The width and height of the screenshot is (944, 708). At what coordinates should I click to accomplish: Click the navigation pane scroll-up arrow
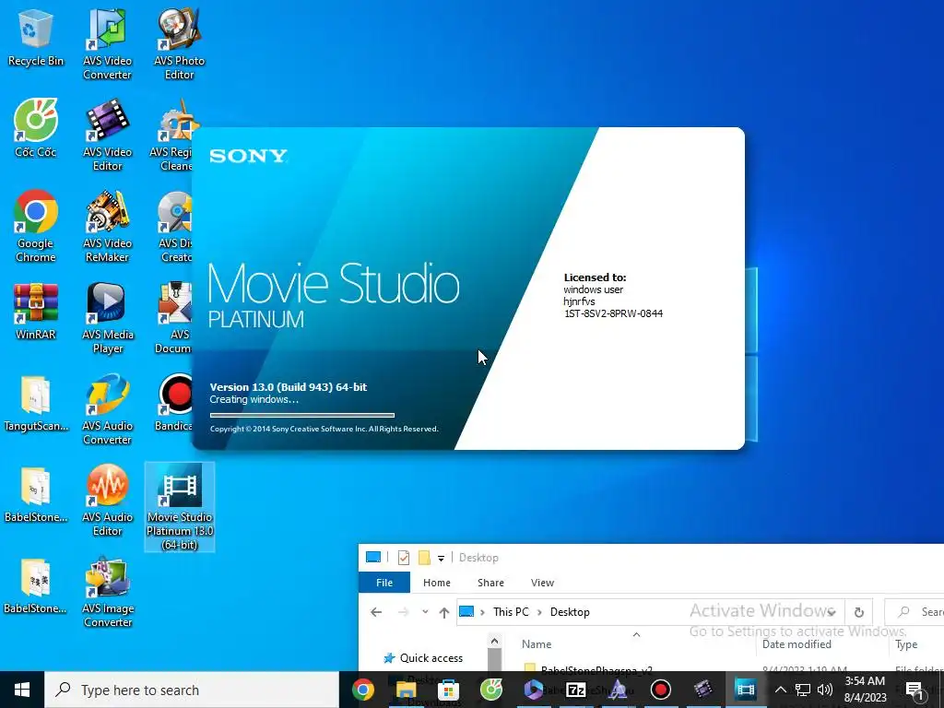click(494, 641)
